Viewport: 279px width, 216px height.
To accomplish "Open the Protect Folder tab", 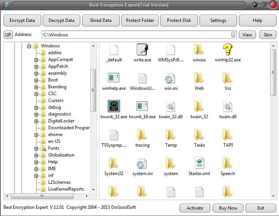I will click(140, 20).
